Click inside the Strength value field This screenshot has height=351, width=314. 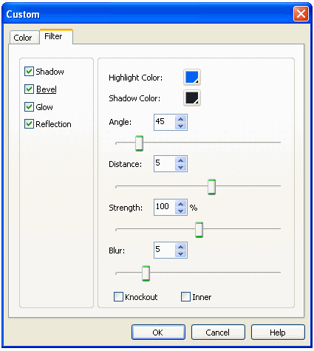click(x=165, y=207)
